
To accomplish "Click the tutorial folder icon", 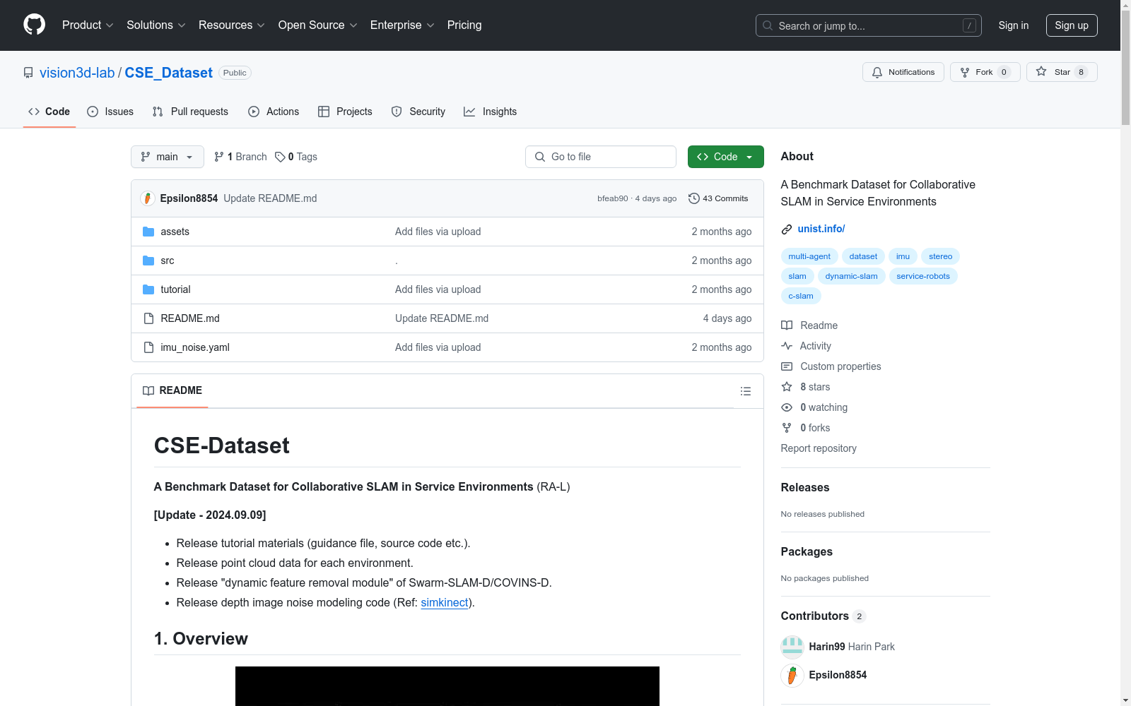I will tap(148, 289).
